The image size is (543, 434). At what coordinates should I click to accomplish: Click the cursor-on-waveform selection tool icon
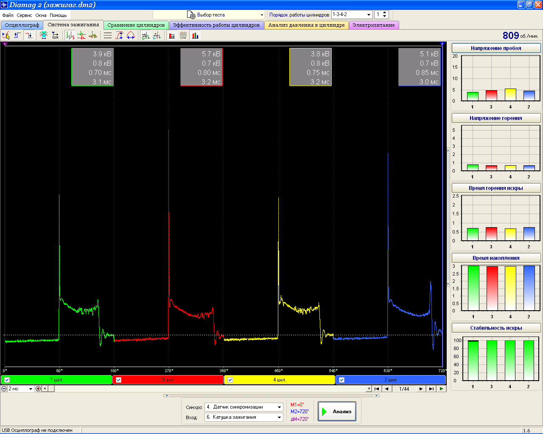click(x=6, y=36)
